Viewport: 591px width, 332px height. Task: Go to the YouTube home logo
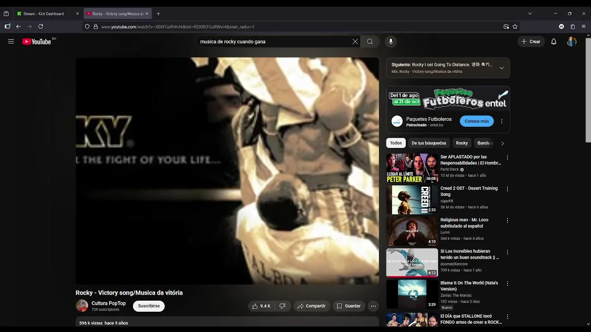coord(36,41)
